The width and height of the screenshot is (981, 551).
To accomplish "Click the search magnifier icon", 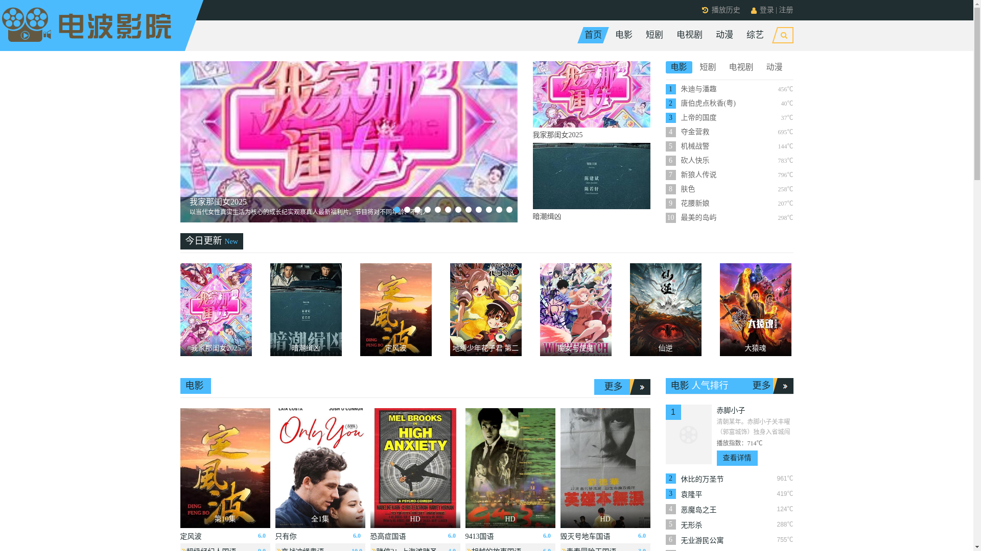I will (x=783, y=36).
